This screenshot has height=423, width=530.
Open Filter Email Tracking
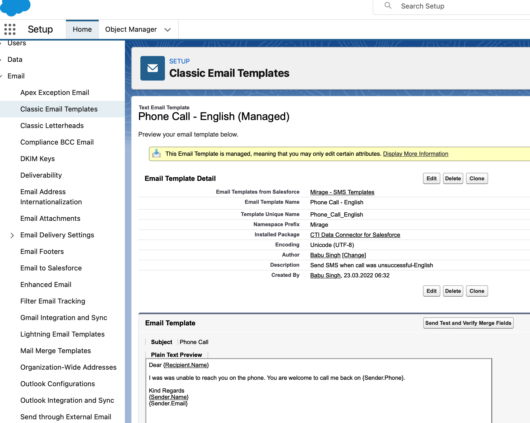(53, 301)
